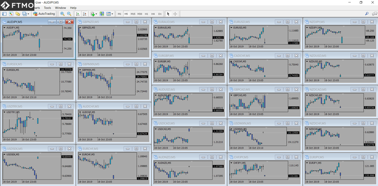Switch timeframe to M1
Viewport: 378px width, 186px height.
pos(119,14)
